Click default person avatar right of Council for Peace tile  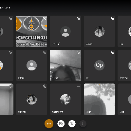(x=65, y=31)
